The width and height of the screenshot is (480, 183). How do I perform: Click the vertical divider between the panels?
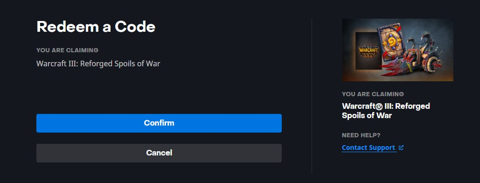(x=312, y=96)
